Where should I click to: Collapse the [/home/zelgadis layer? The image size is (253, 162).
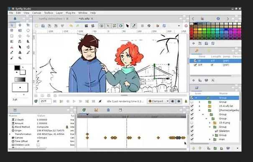199,110
